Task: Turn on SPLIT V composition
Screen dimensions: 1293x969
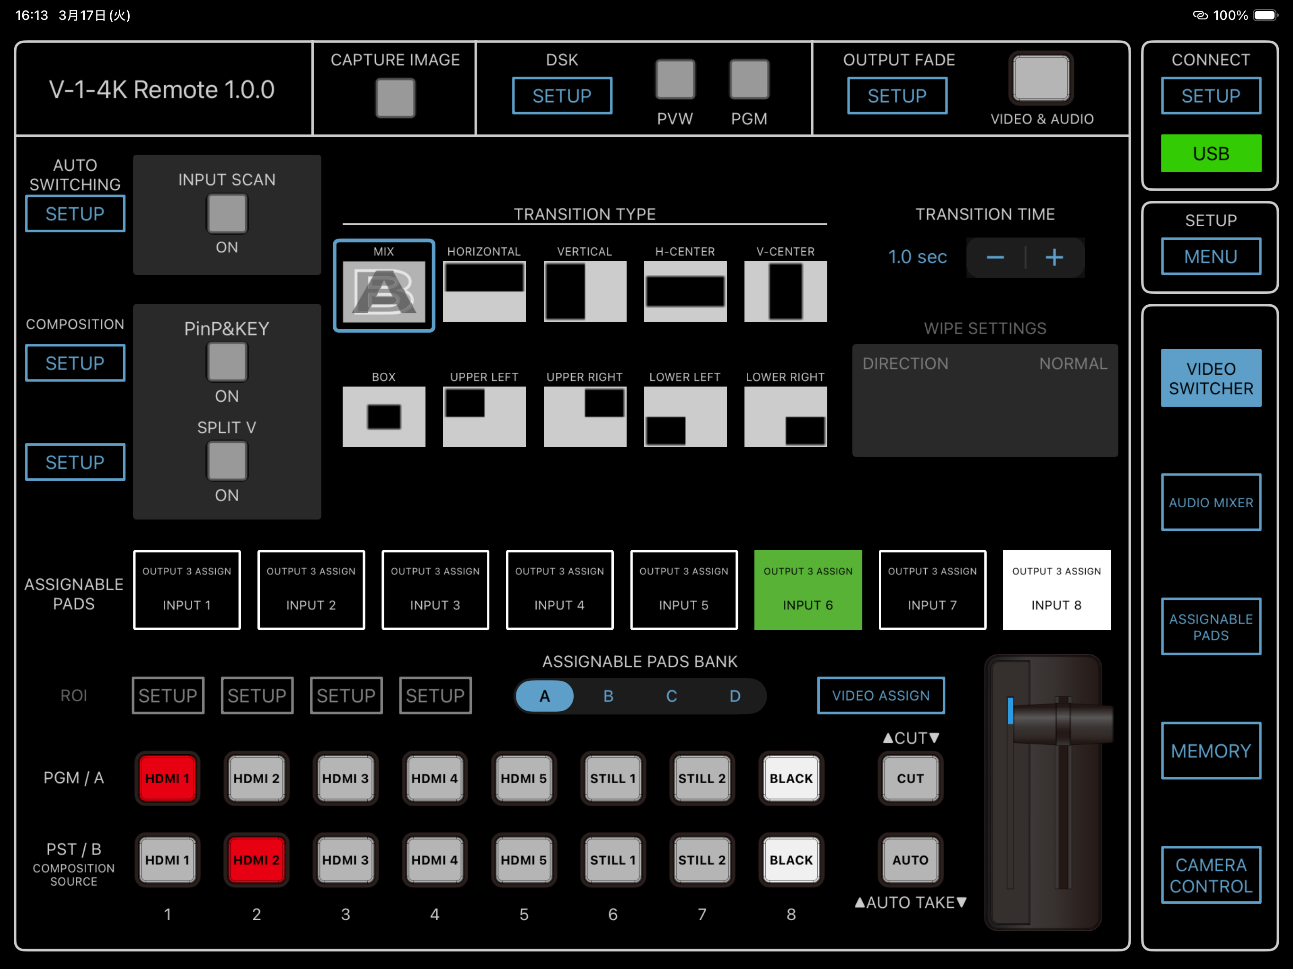Action: pos(227,461)
